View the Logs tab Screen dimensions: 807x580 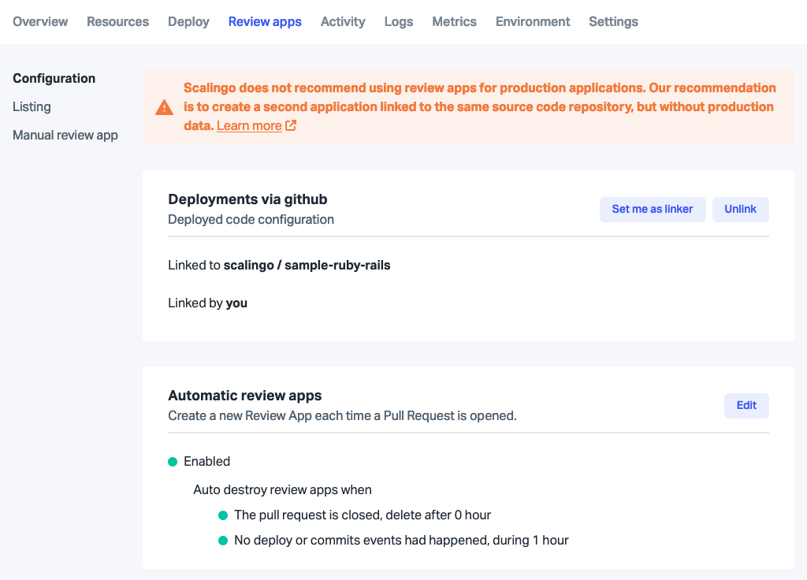click(399, 21)
